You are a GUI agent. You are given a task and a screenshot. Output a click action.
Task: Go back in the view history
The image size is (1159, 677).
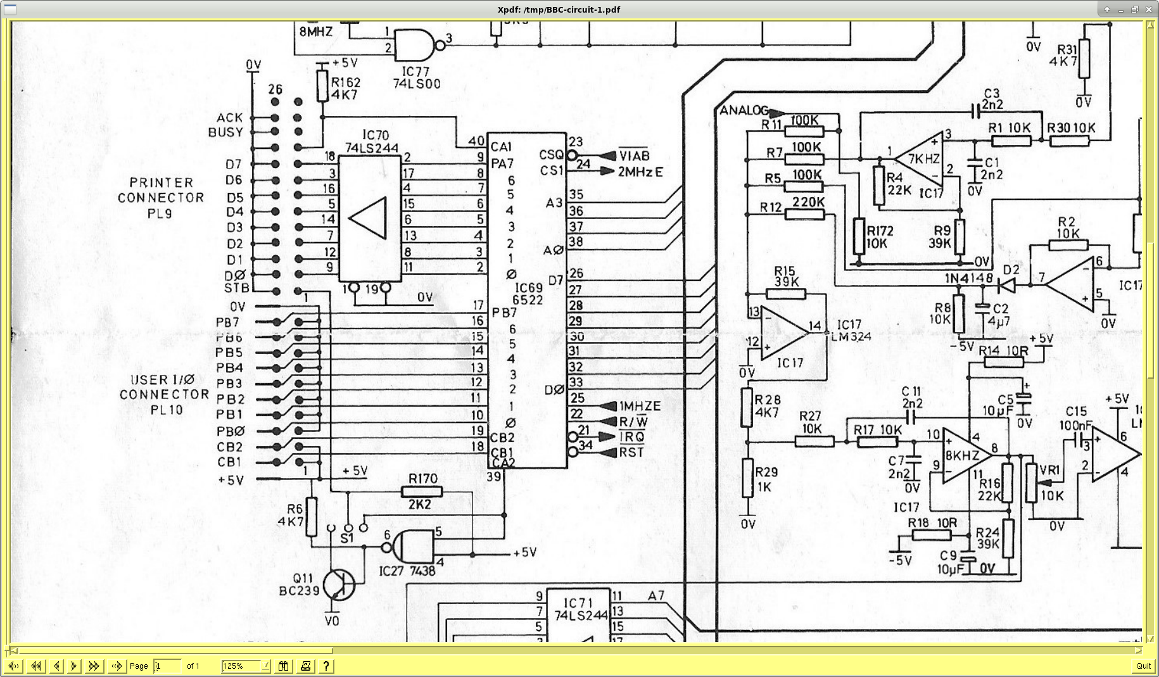[13, 666]
